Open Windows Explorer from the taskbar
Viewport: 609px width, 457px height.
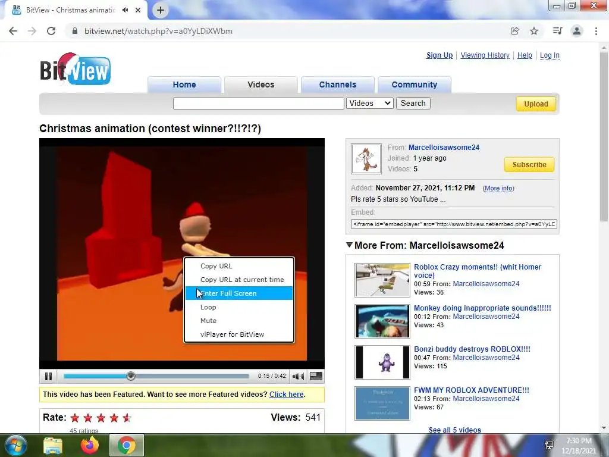[x=53, y=446]
